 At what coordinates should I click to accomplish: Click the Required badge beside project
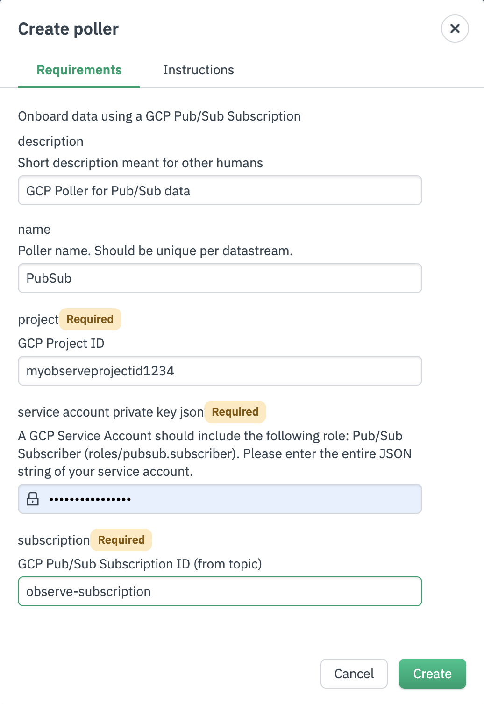[x=90, y=319]
